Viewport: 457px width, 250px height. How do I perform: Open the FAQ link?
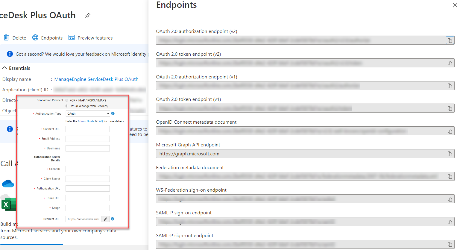[100, 121]
